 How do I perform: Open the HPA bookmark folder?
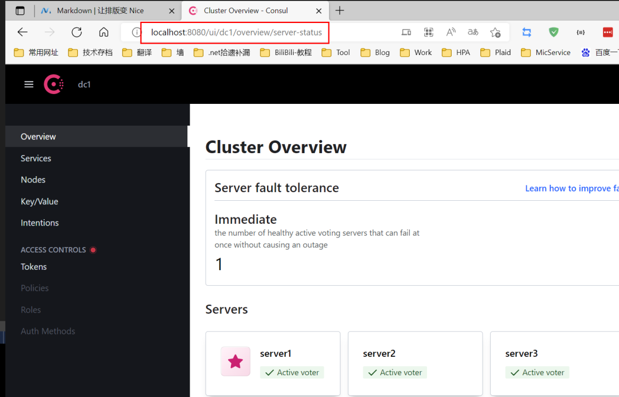pyautogui.click(x=456, y=53)
